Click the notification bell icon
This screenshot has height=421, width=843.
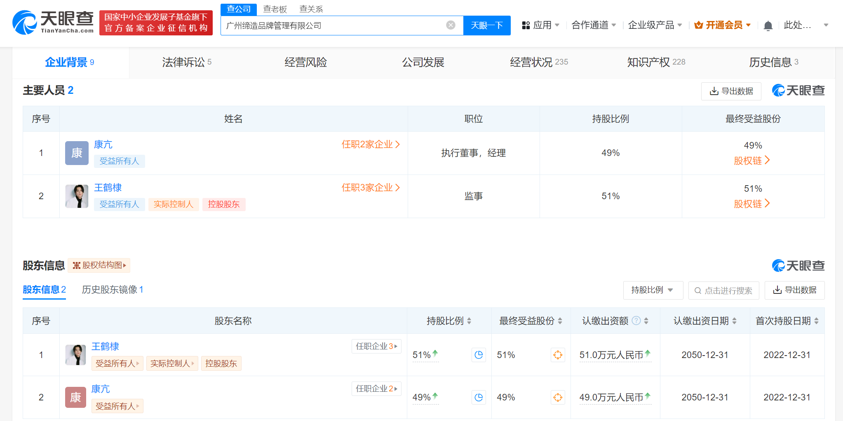click(768, 26)
